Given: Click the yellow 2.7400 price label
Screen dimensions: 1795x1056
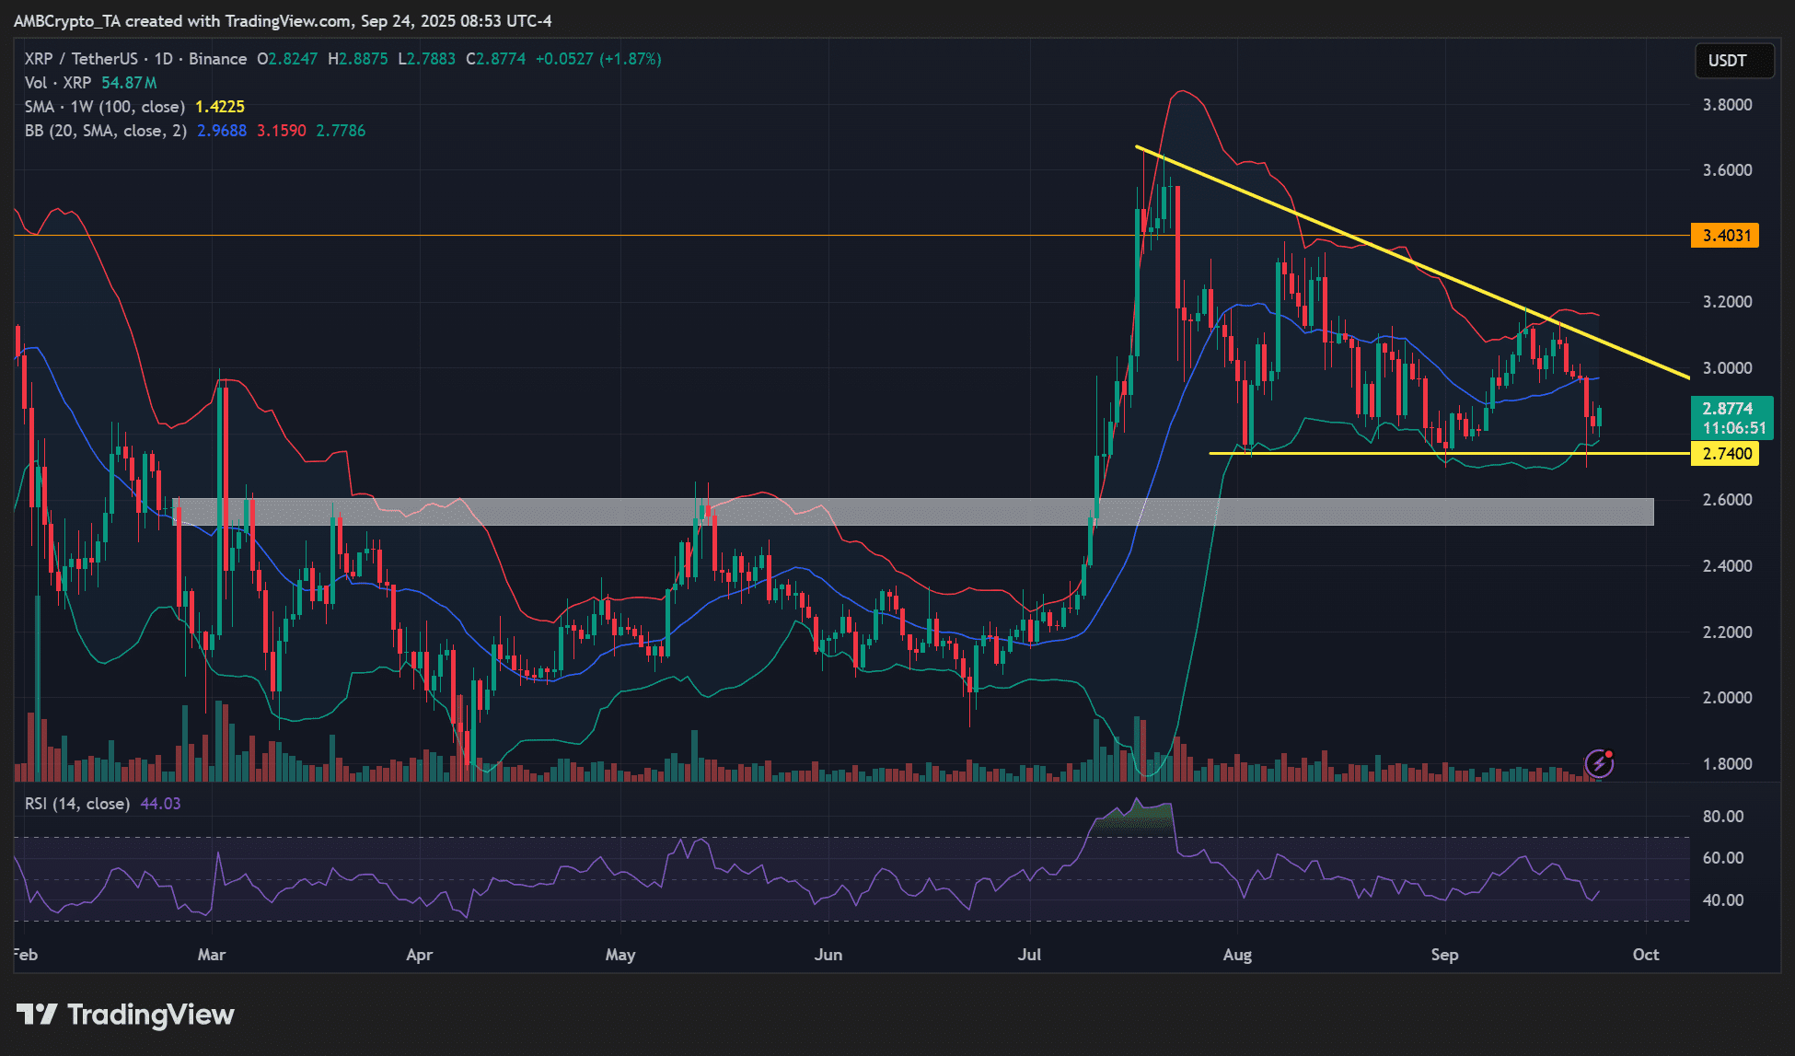Looking at the screenshot, I should coord(1725,453).
